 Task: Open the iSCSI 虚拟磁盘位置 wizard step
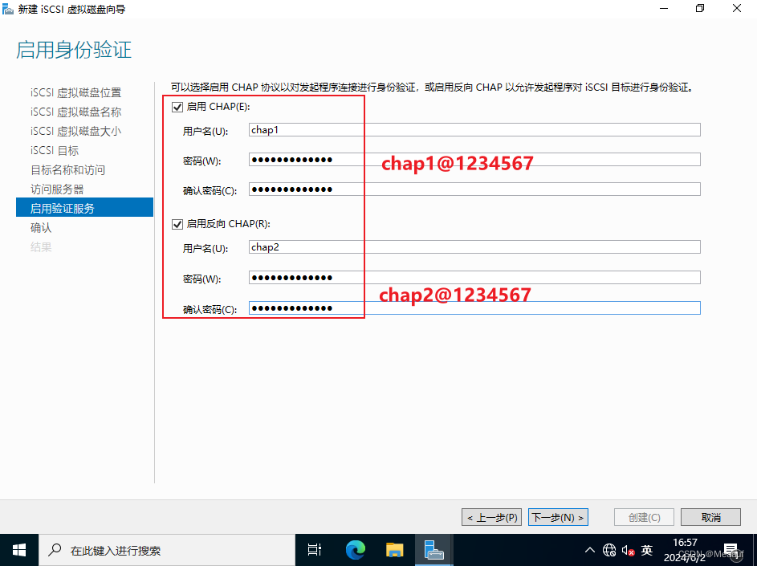75,92
